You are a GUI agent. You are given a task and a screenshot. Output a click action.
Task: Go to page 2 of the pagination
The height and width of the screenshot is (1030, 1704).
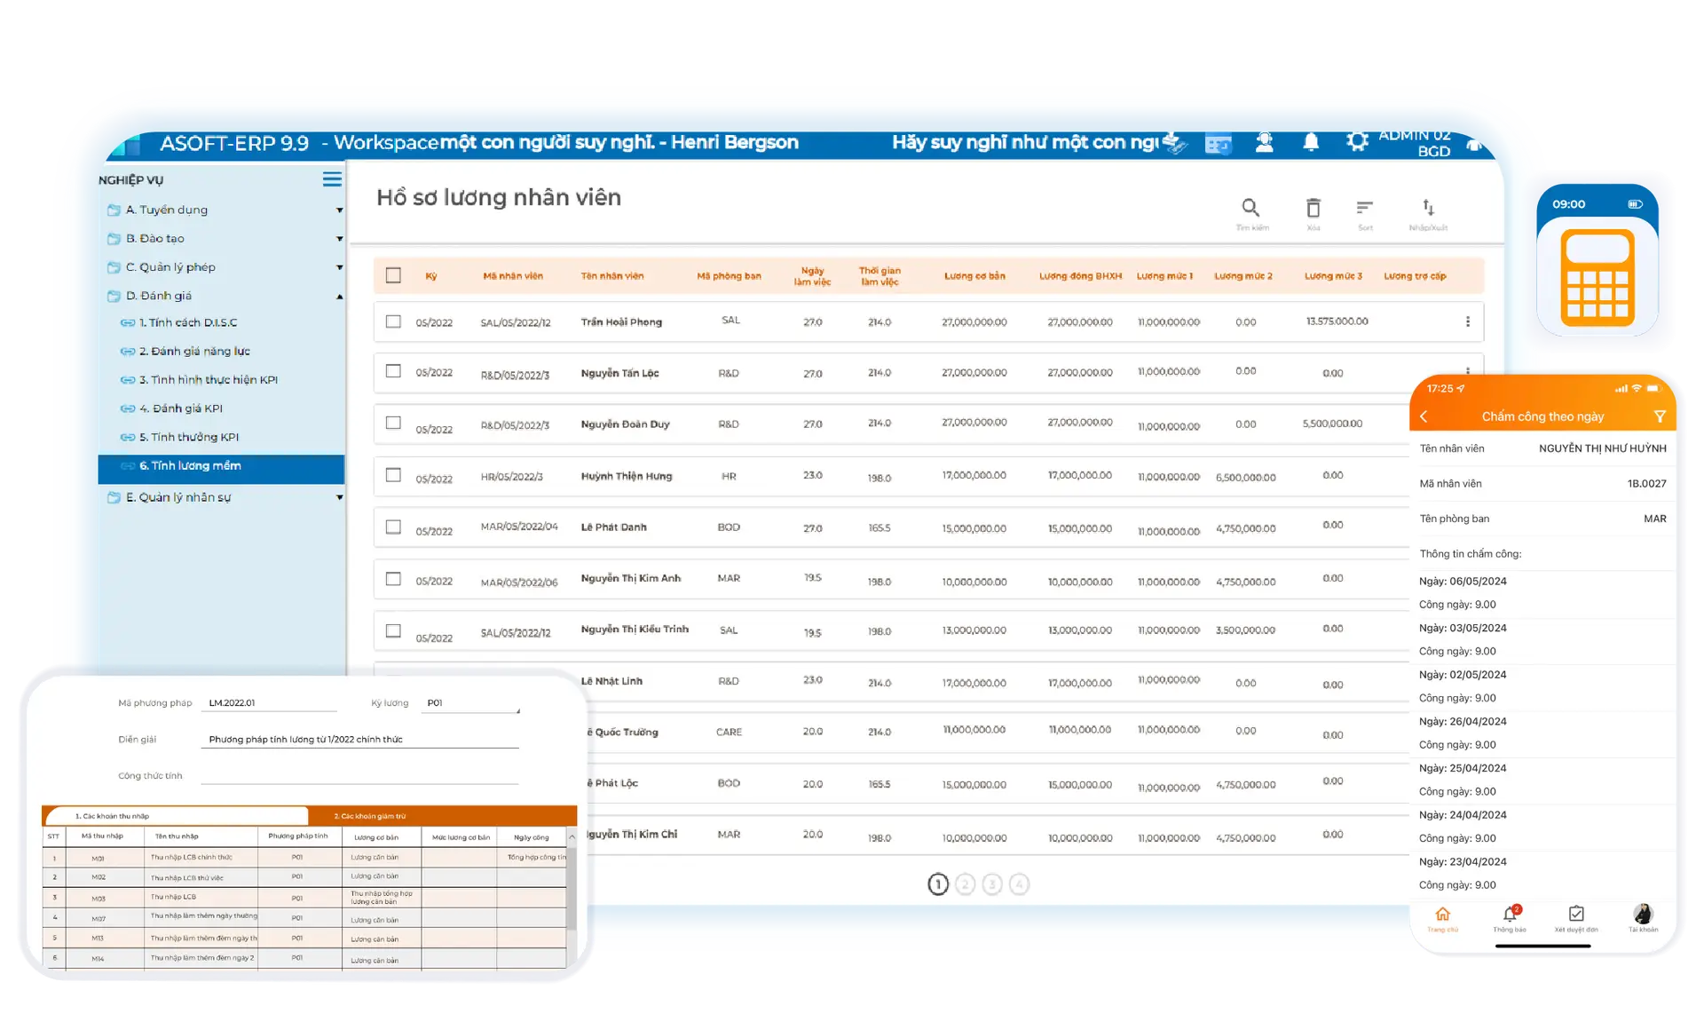coord(965,884)
